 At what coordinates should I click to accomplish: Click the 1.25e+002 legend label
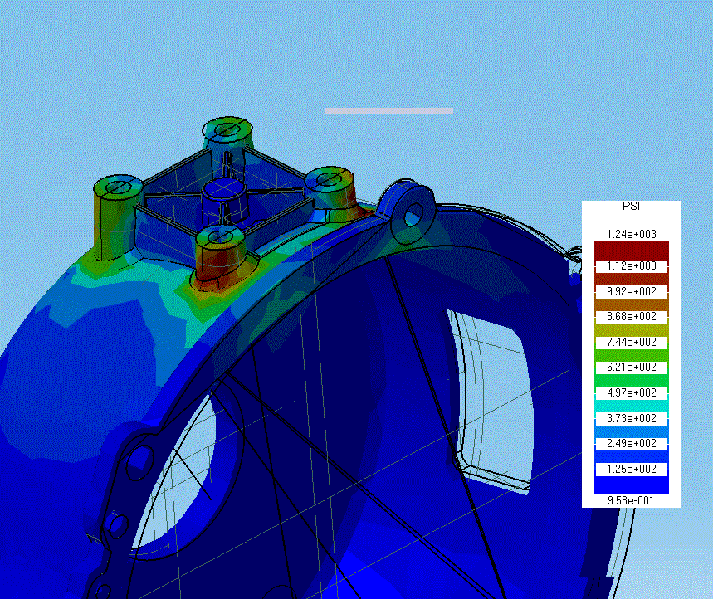(x=631, y=469)
